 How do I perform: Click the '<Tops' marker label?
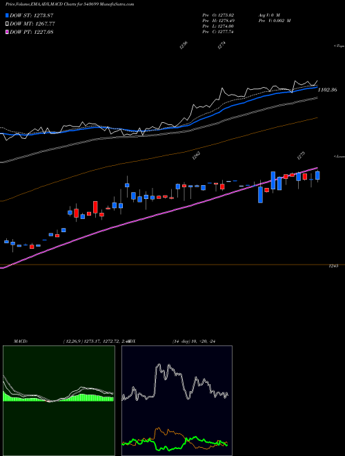339,46
